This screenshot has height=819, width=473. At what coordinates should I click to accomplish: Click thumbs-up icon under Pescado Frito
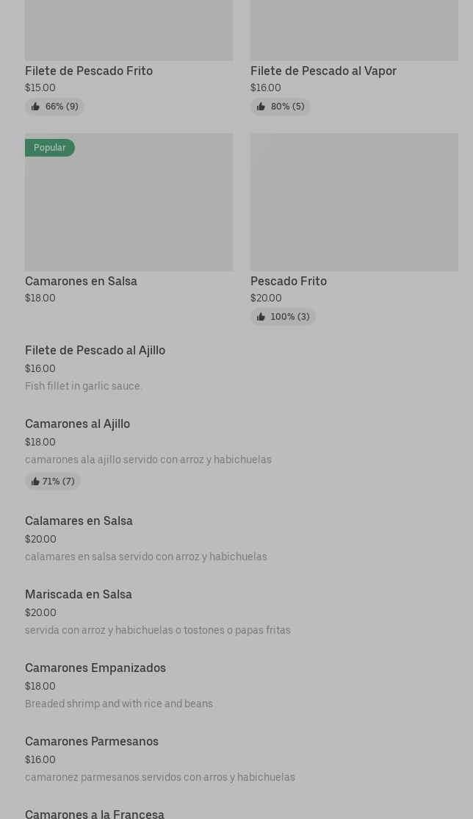261,317
